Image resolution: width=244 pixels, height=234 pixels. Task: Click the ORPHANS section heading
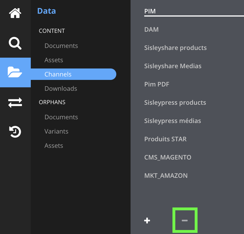click(x=52, y=102)
